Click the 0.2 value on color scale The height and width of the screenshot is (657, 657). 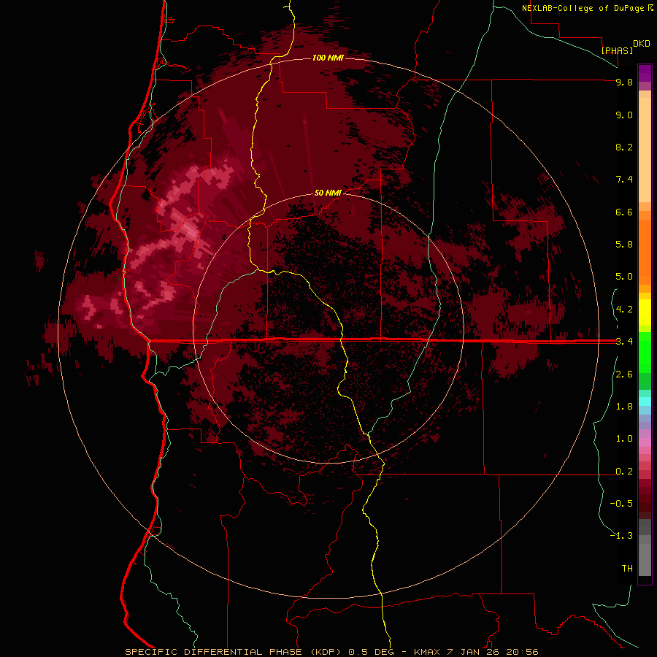click(624, 472)
